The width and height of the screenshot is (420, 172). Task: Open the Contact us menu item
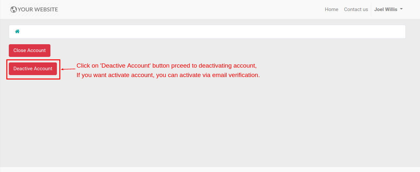point(356,9)
